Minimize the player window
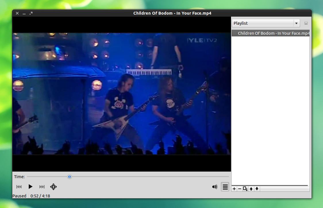The image size is (323, 208). (24, 13)
